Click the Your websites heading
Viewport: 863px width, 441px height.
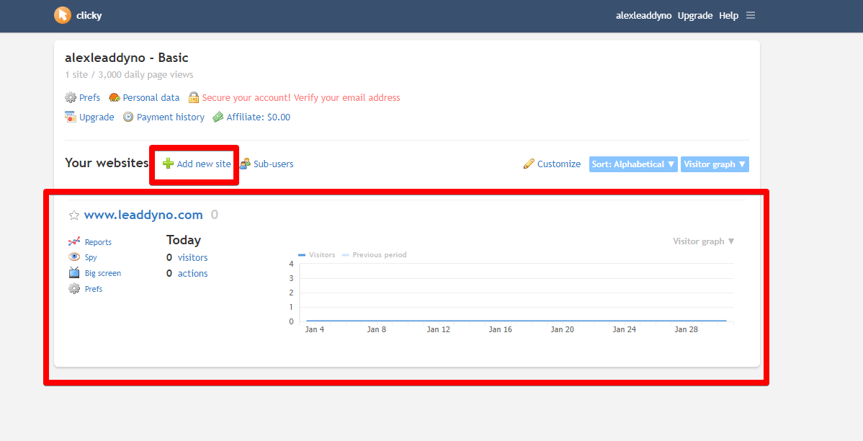(x=107, y=163)
